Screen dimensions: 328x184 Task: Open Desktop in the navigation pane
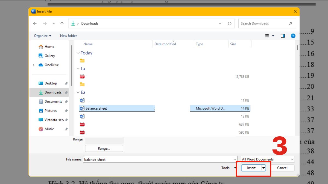click(x=48, y=83)
